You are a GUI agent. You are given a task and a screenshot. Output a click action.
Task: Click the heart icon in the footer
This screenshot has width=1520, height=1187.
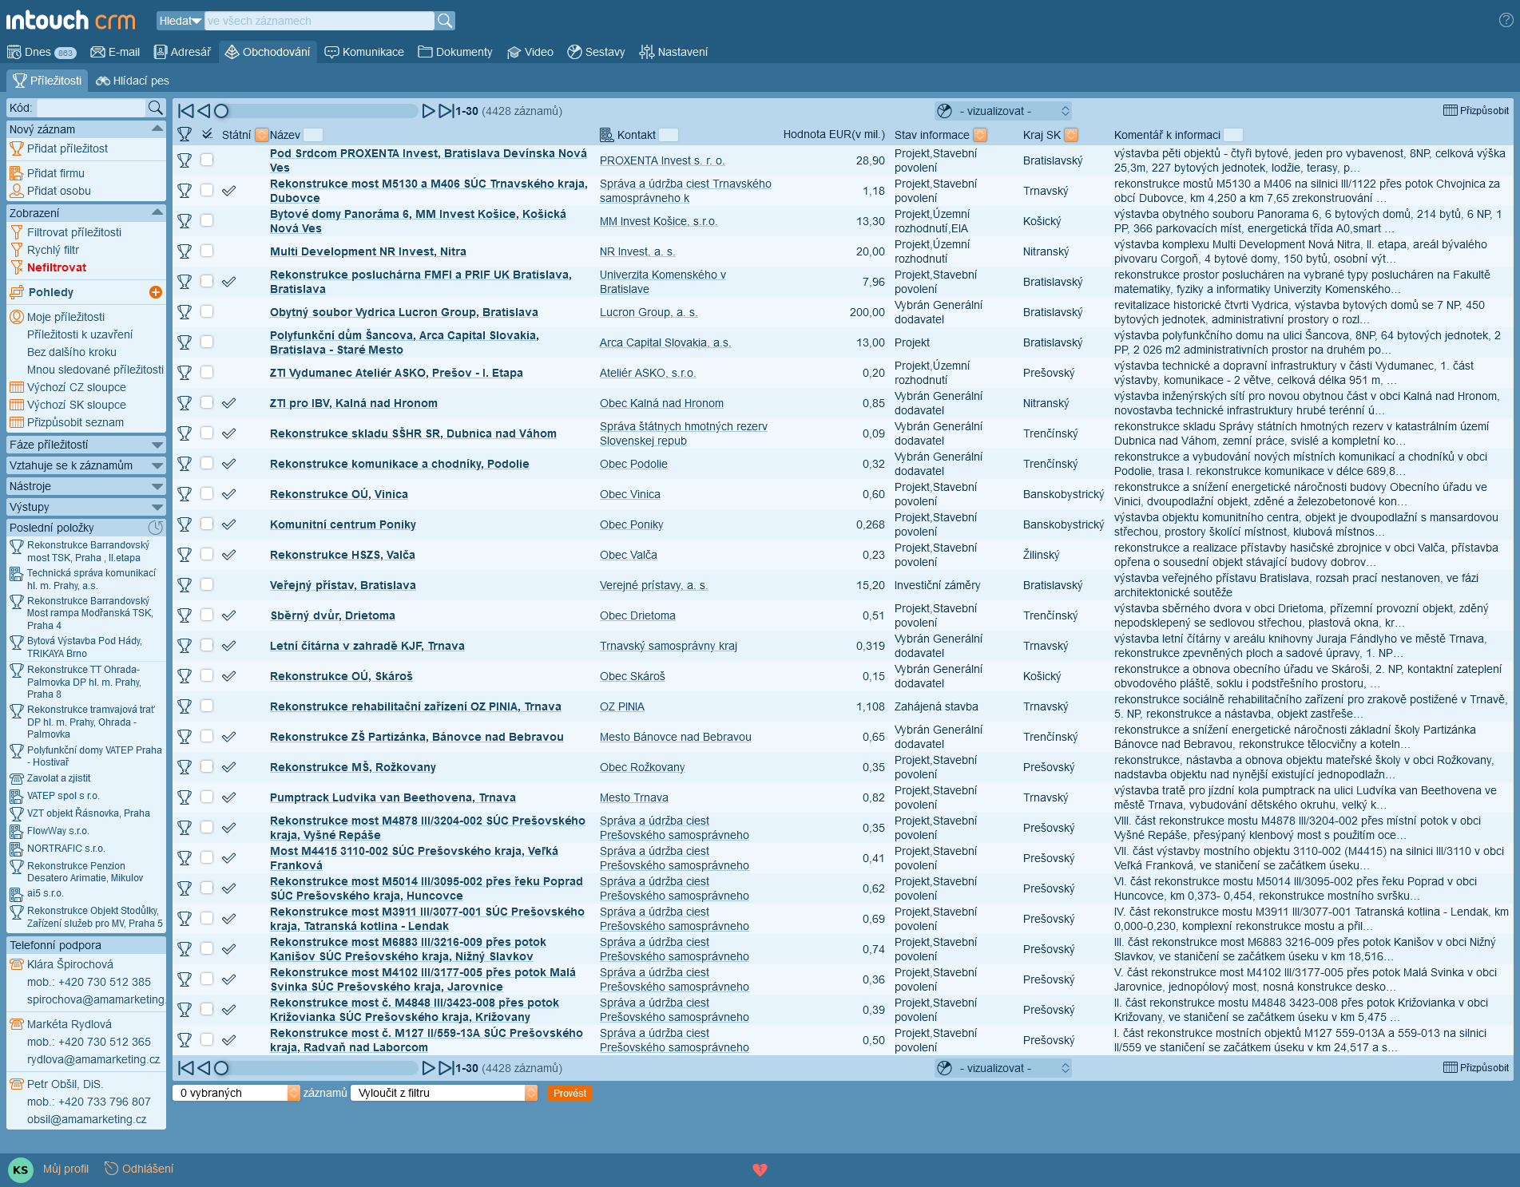pyautogui.click(x=760, y=1169)
